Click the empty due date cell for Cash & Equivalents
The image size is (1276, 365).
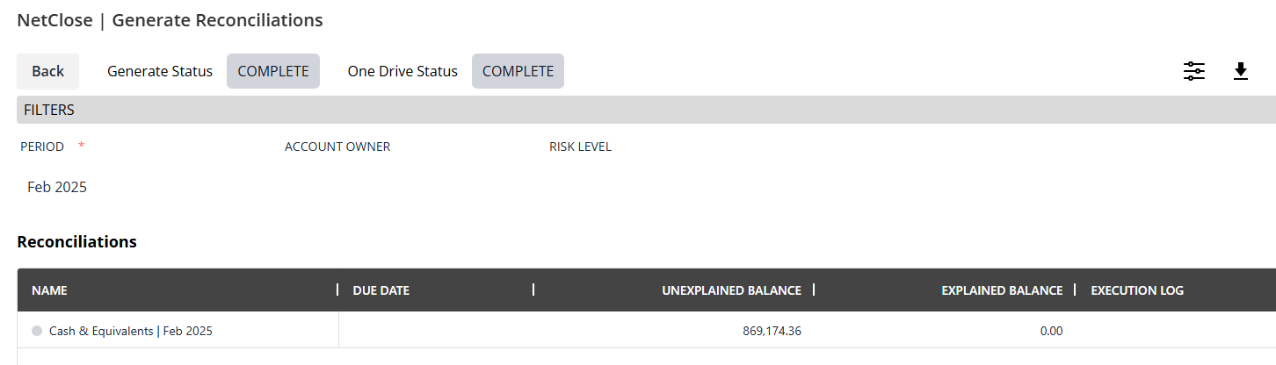(x=436, y=331)
